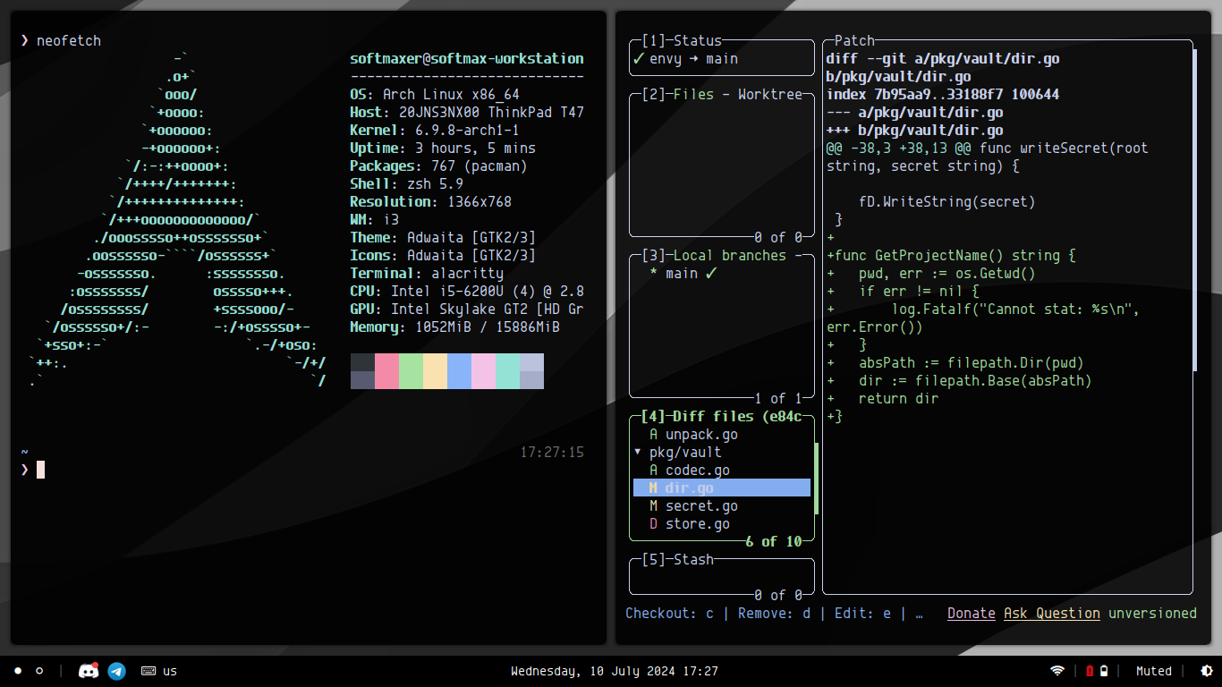This screenshot has width=1222, height=687.
Task: Focus the [2] Files panel tab
Action: (677, 95)
